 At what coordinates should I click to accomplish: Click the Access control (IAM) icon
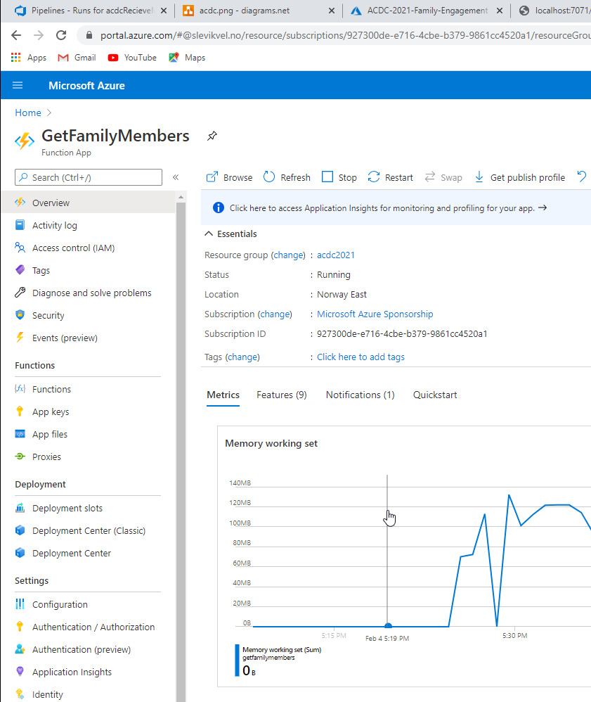tap(20, 247)
